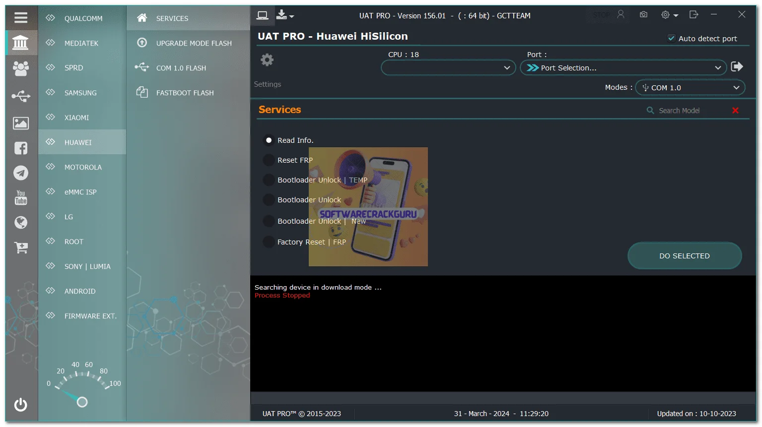Screen dimensions: 762x427
Task: Open UPGRADE MODE FLASH option
Action: pos(188,43)
